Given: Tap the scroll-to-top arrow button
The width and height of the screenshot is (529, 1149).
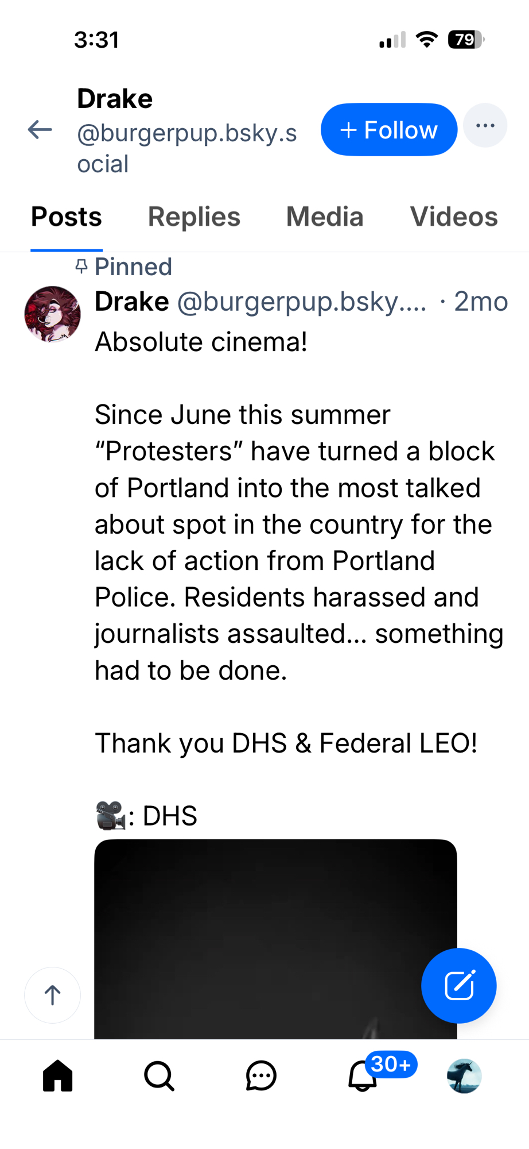Looking at the screenshot, I should pos(52,995).
